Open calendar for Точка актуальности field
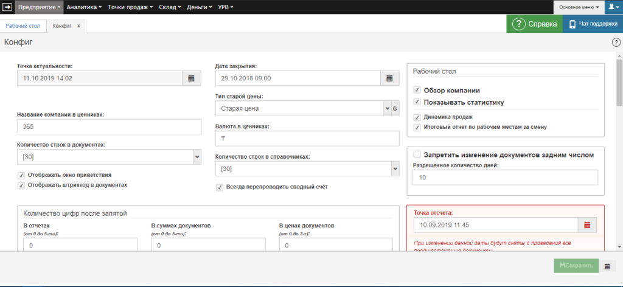This screenshot has height=287, width=623. click(190, 78)
